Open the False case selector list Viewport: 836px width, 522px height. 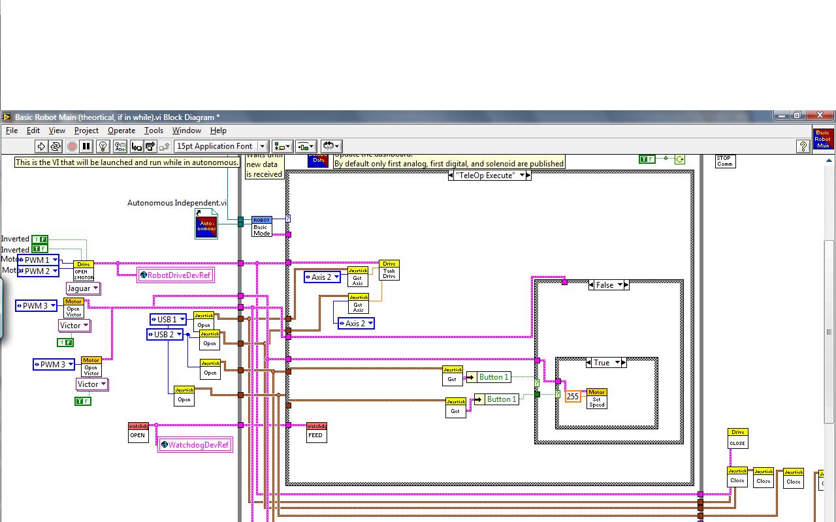click(x=609, y=284)
